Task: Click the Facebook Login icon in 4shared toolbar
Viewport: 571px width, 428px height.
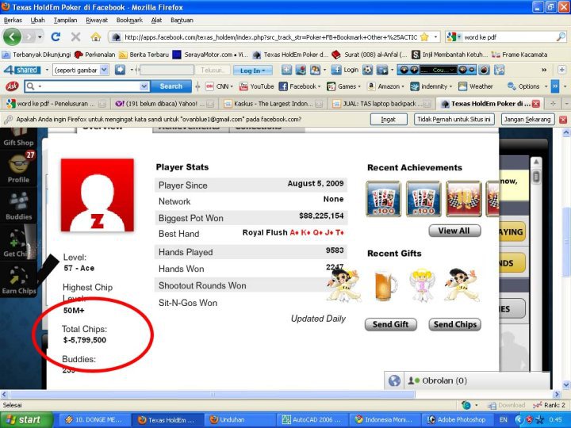Action: (x=344, y=70)
